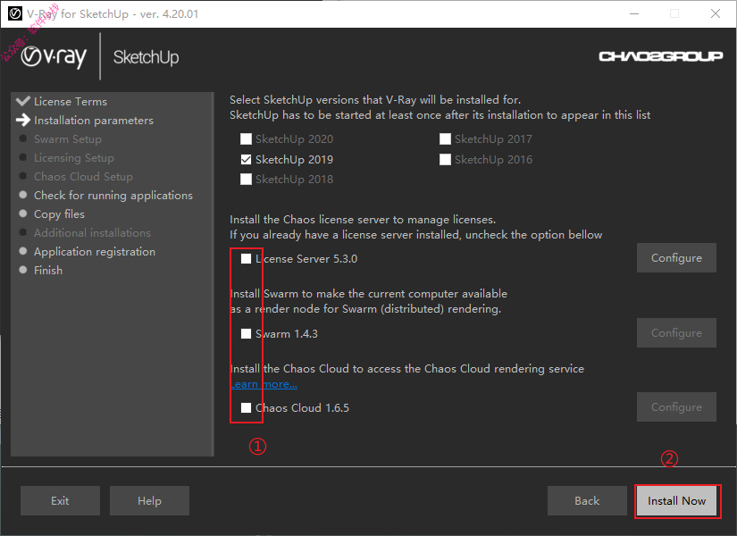Close the V-Ray installer window
The height and width of the screenshot is (536, 737).
(x=716, y=13)
